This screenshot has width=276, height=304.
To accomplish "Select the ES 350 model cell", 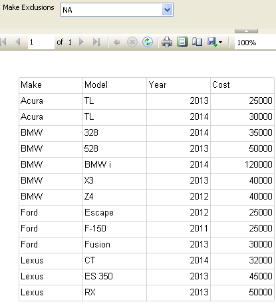I will 114,277.
